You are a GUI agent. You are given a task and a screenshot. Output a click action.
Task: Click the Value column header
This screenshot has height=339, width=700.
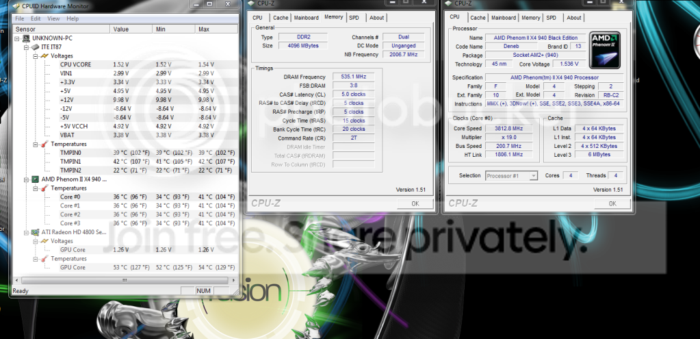pyautogui.click(x=131, y=29)
